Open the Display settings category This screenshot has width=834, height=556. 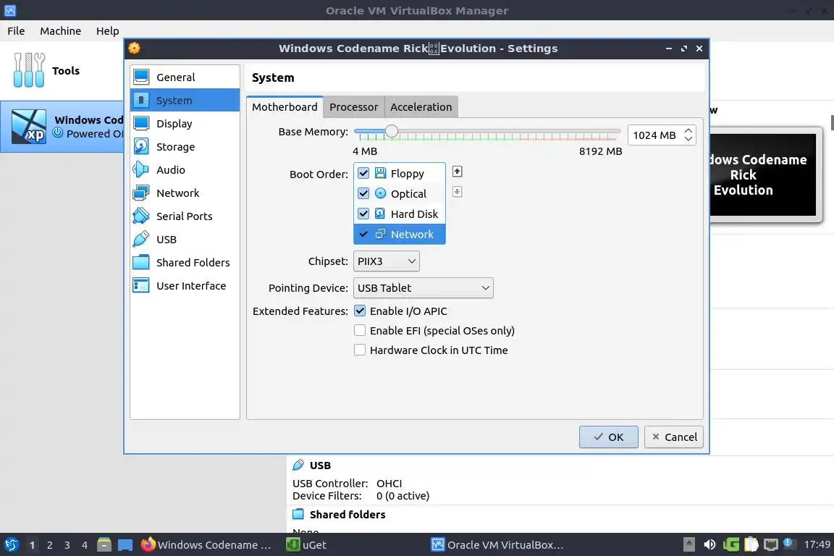click(185, 124)
